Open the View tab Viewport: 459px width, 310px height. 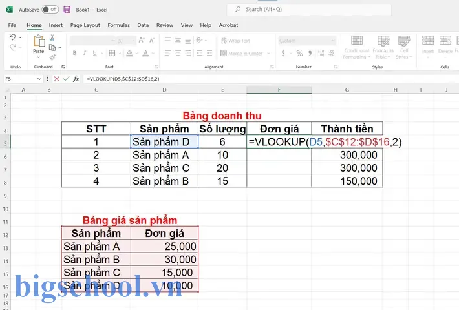(187, 25)
